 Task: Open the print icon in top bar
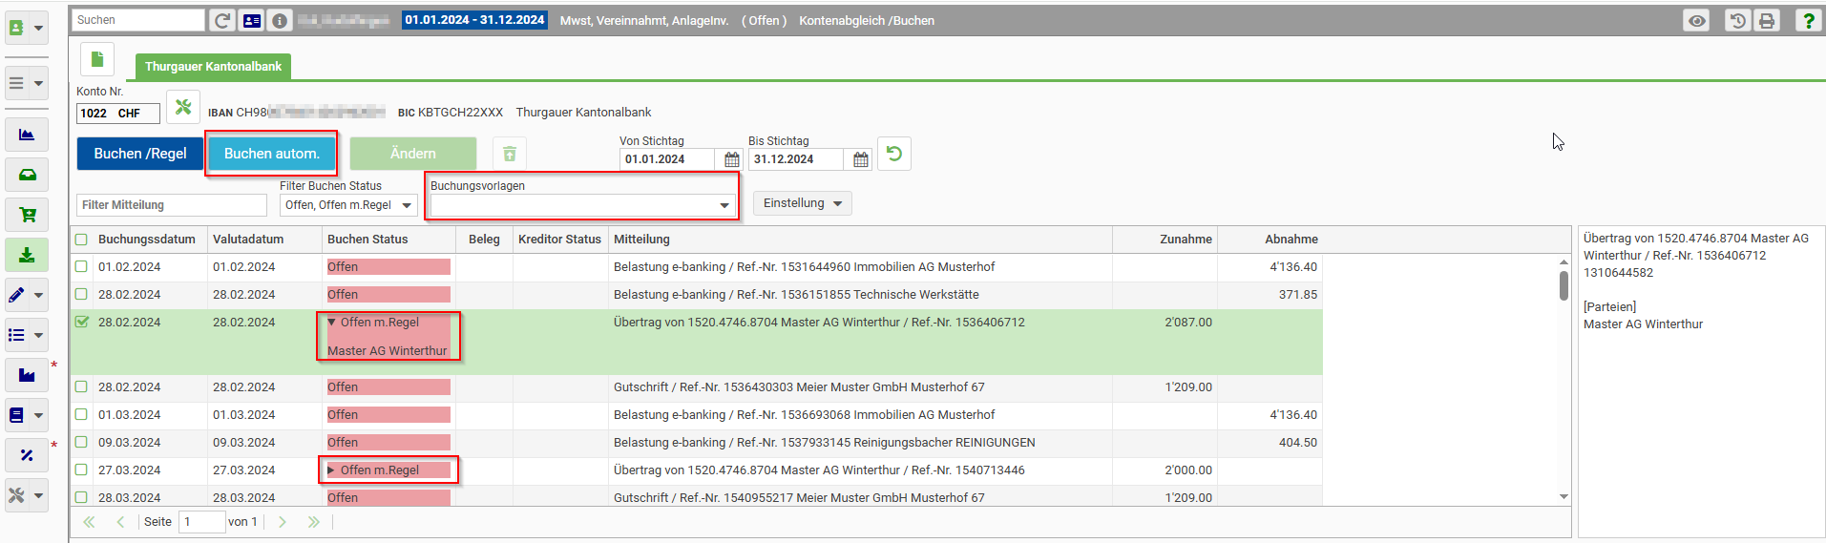coord(1767,20)
